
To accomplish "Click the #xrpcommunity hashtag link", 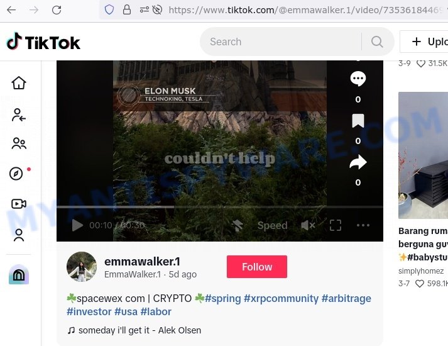I will click(281, 299).
